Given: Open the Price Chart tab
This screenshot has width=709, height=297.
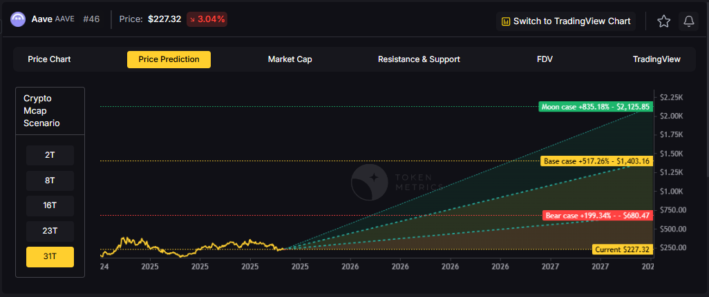Looking at the screenshot, I should click(x=49, y=59).
